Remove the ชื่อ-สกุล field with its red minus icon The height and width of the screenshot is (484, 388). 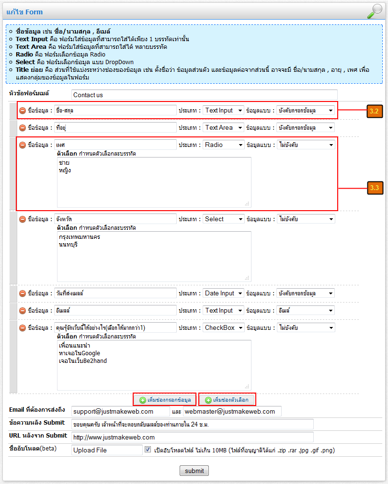pyautogui.click(x=23, y=111)
